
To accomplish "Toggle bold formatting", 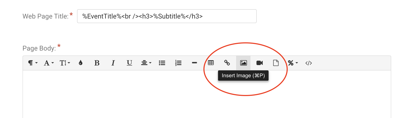I will [97, 63].
